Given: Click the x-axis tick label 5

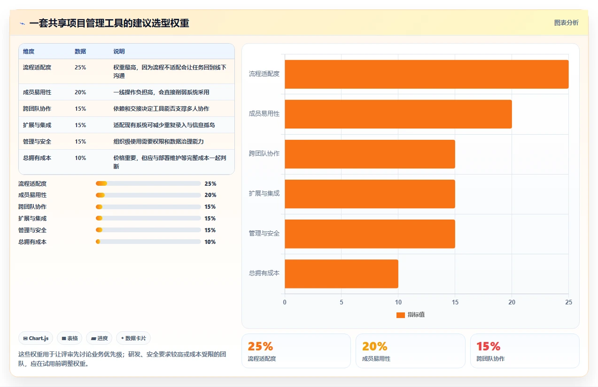Looking at the screenshot, I should point(342,303).
